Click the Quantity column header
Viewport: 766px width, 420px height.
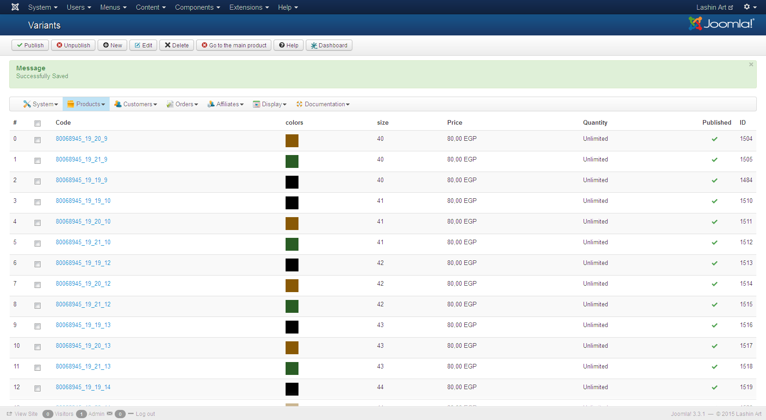point(595,122)
